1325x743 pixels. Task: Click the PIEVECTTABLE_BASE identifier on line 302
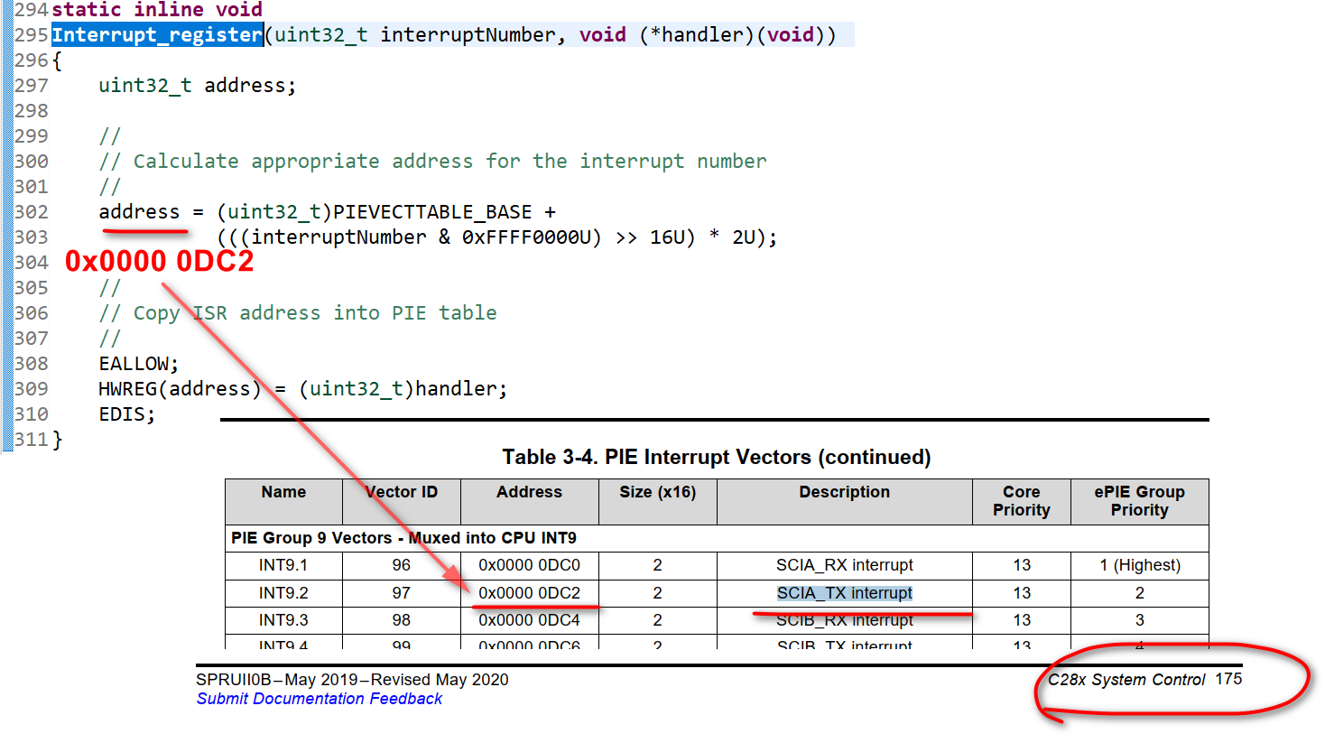coord(432,212)
